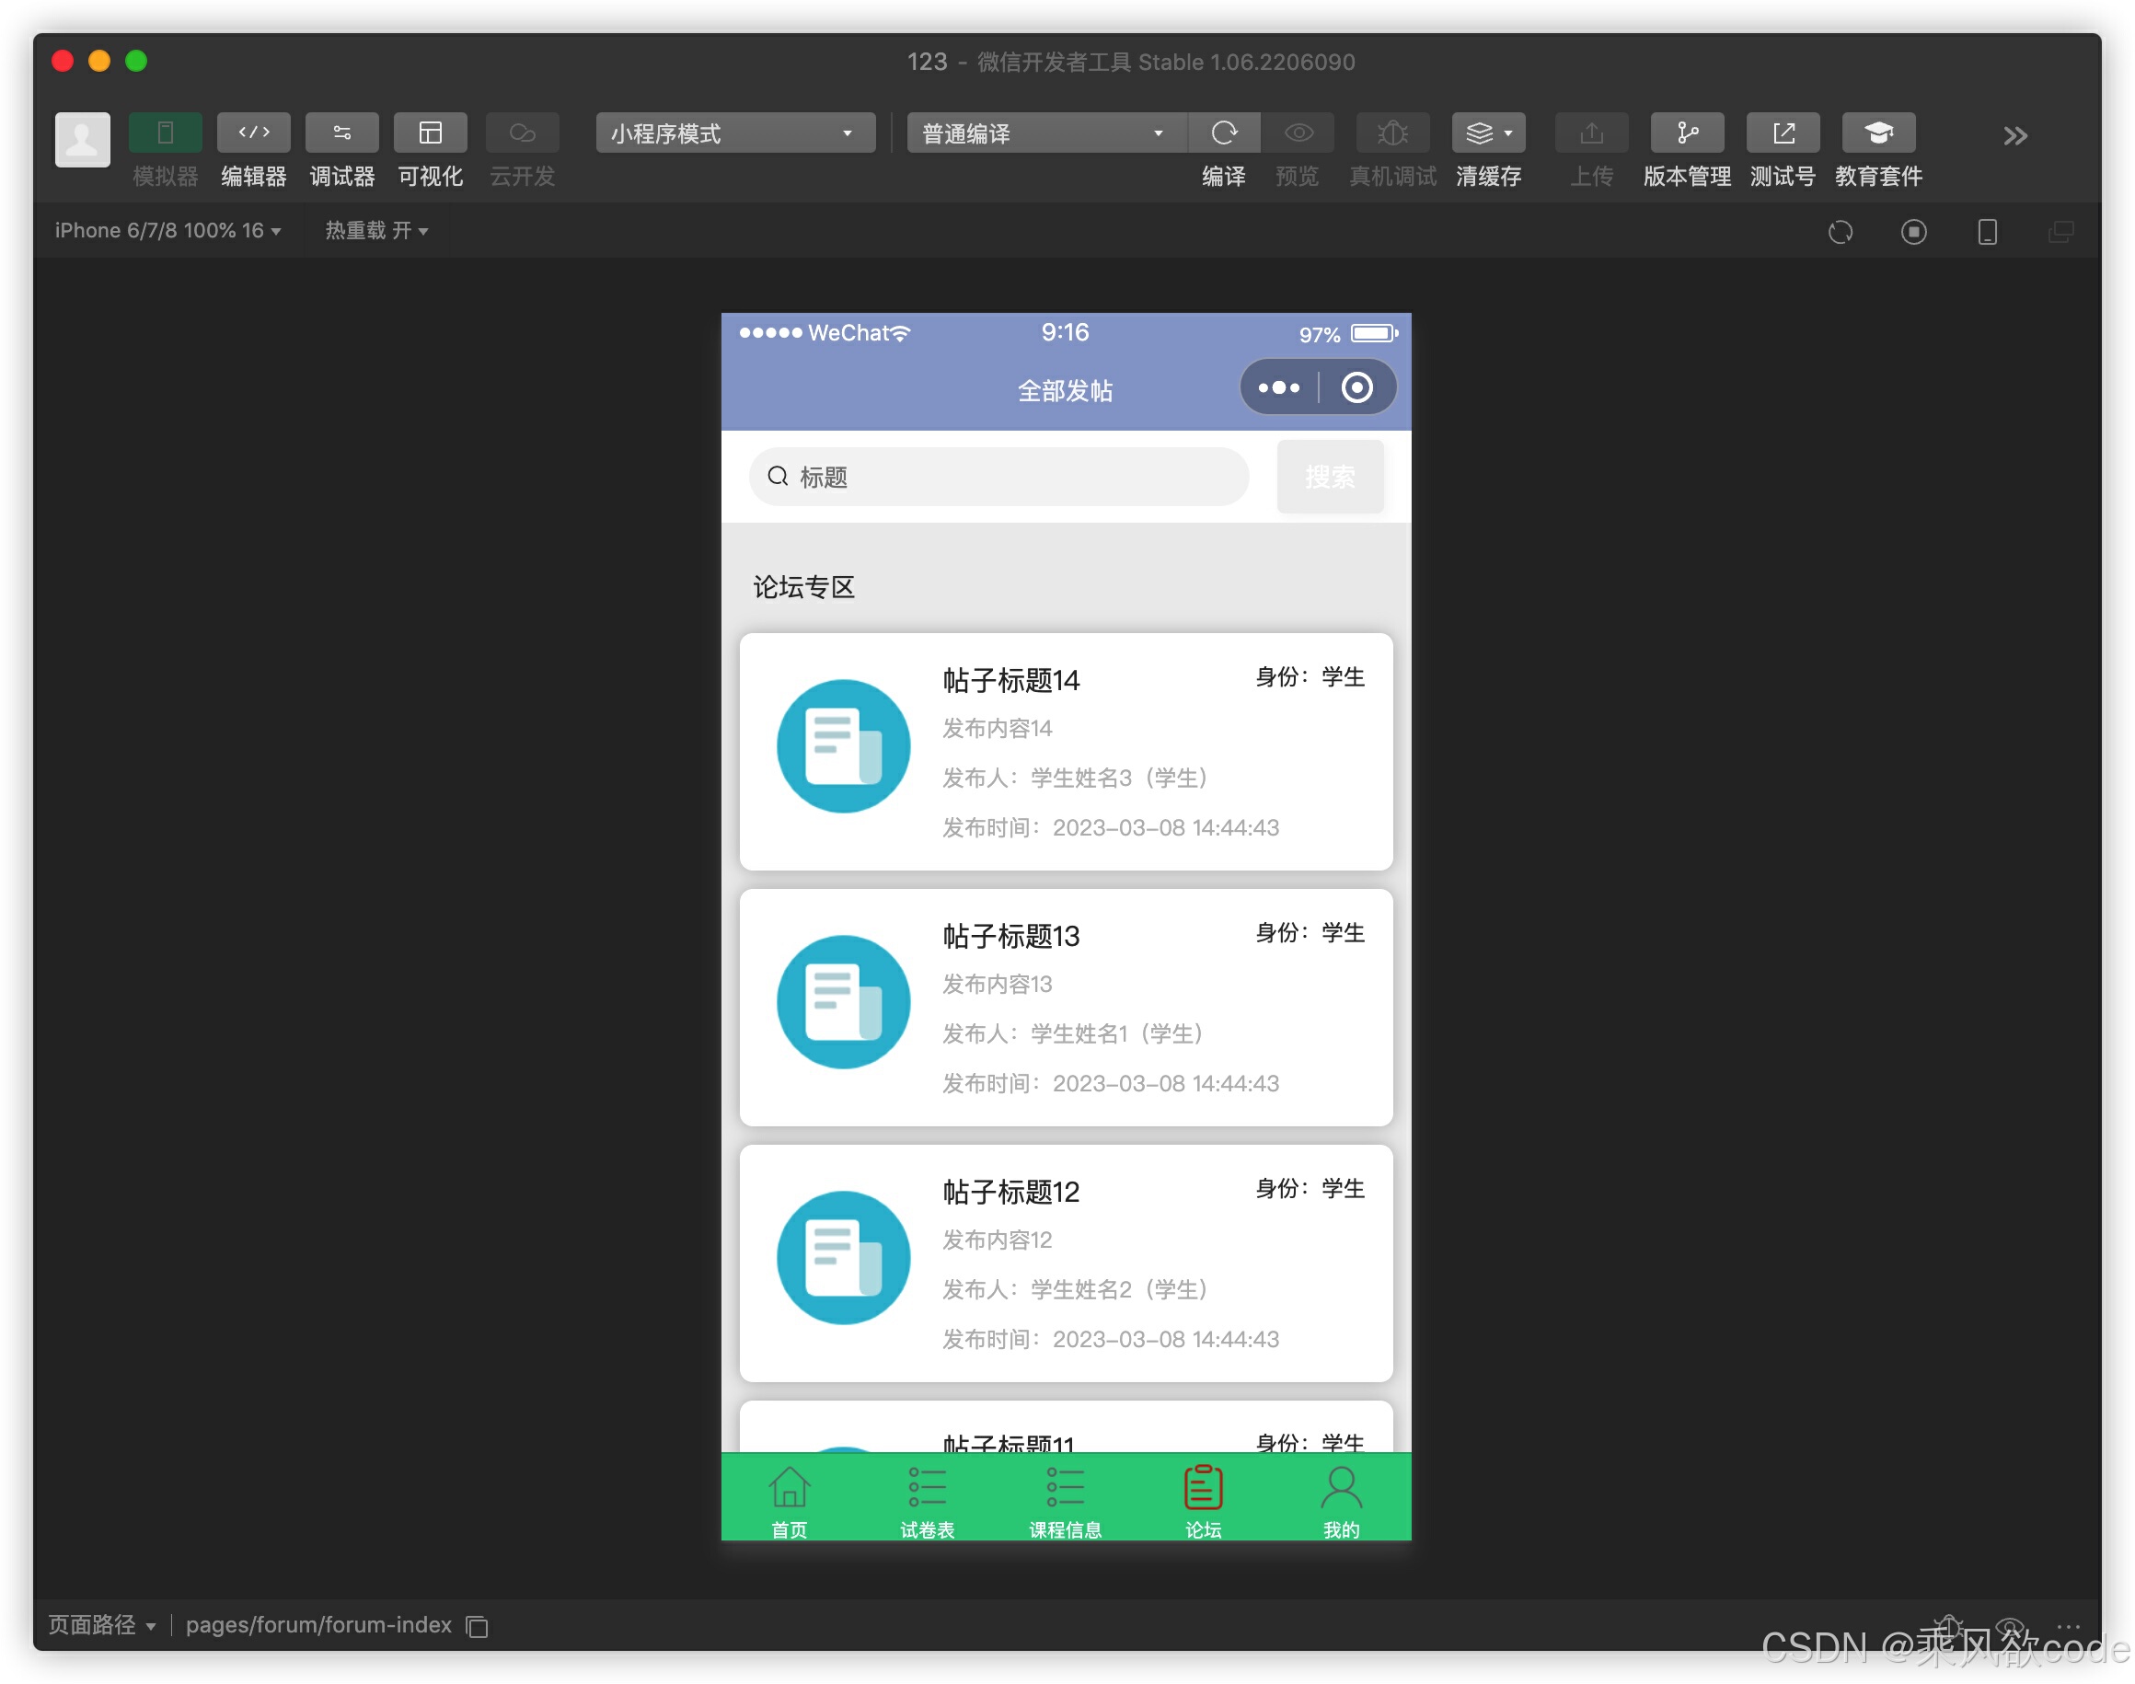Open the education kit icon
The image size is (2135, 1684).
tap(1877, 133)
